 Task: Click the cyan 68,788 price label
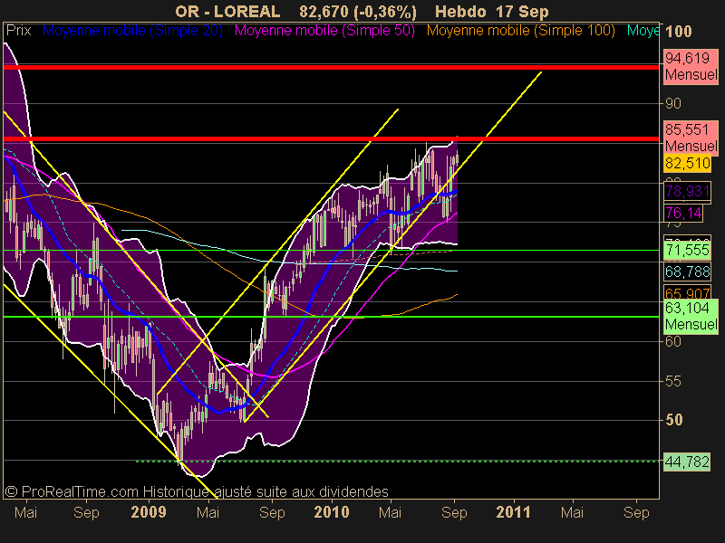pos(688,272)
